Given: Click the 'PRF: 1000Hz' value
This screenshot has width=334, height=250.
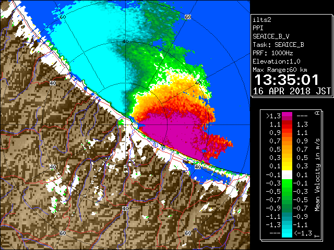Looking at the screenshot, I should tap(273, 53).
